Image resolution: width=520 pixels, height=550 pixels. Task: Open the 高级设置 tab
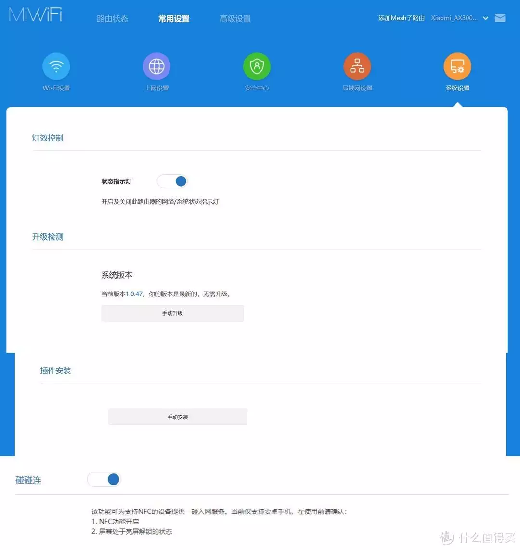[235, 19]
